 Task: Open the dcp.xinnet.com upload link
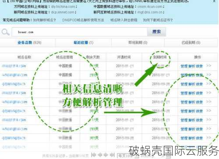(x=63, y=12)
